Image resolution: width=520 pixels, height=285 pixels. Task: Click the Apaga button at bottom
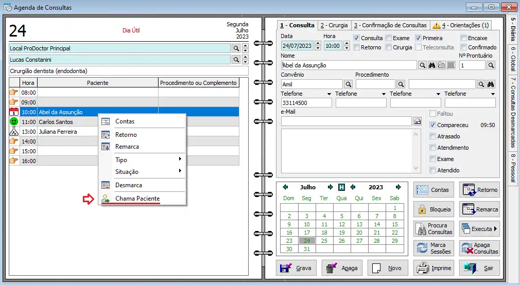(x=342, y=268)
